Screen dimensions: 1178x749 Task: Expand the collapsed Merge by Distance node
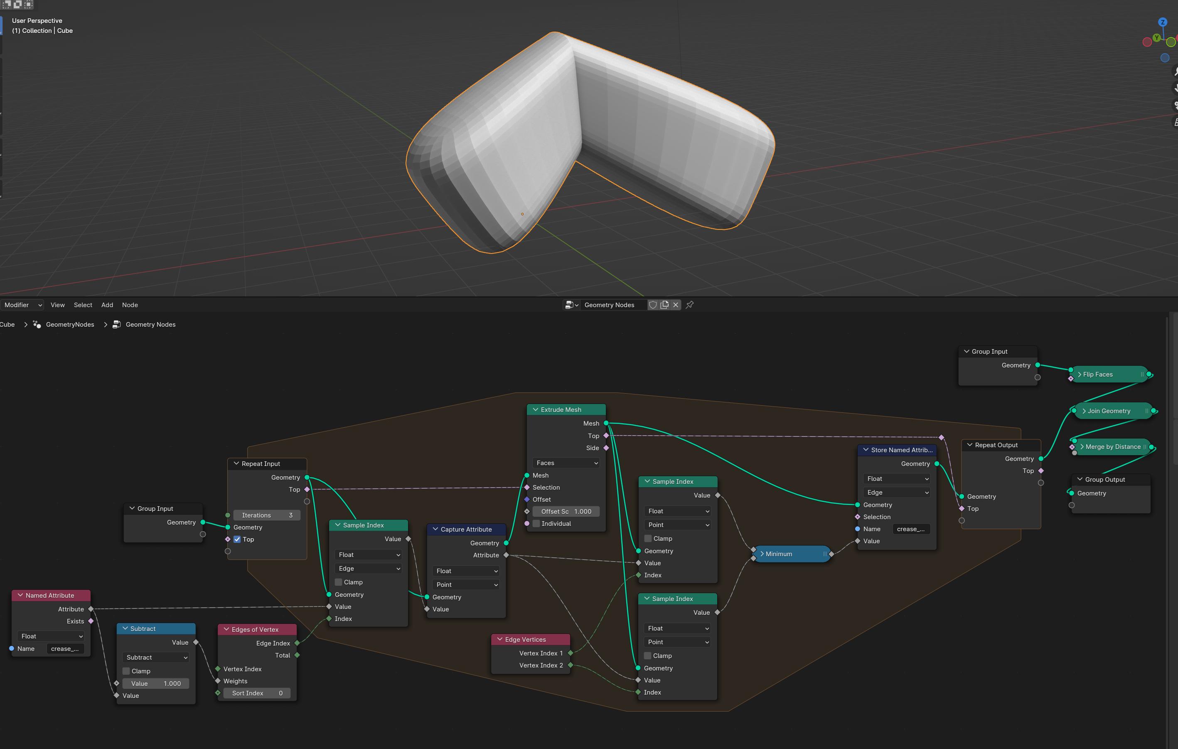coord(1082,447)
